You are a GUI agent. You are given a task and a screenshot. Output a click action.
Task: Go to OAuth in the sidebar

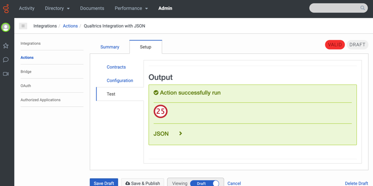[26, 86]
